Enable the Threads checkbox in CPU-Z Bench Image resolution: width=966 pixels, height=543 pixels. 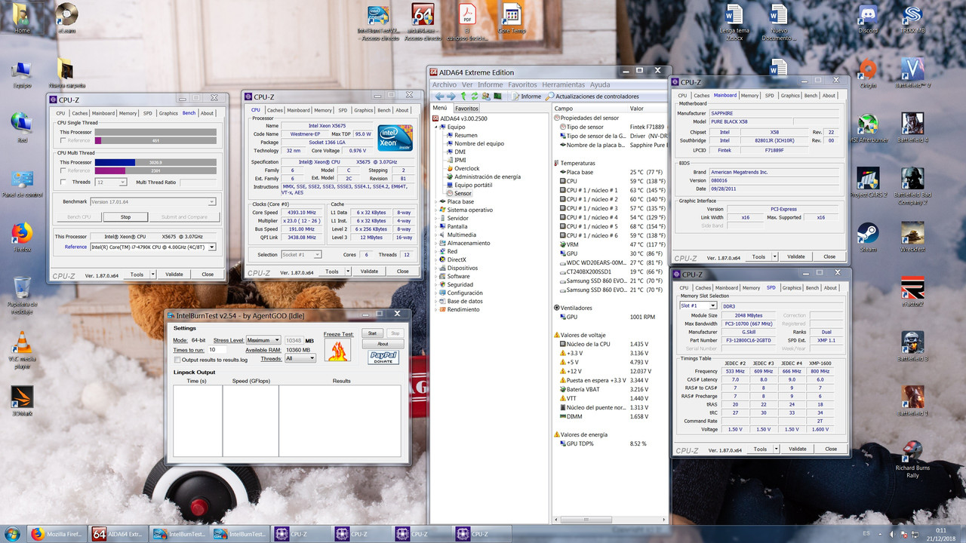pyautogui.click(x=63, y=182)
